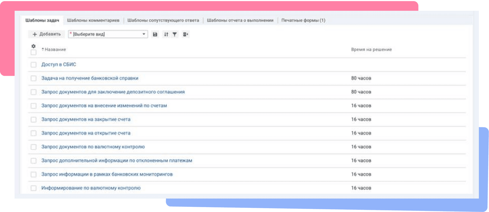Open table settings gear icon
Image resolution: width=489 pixels, height=212 pixels.
(x=34, y=46)
